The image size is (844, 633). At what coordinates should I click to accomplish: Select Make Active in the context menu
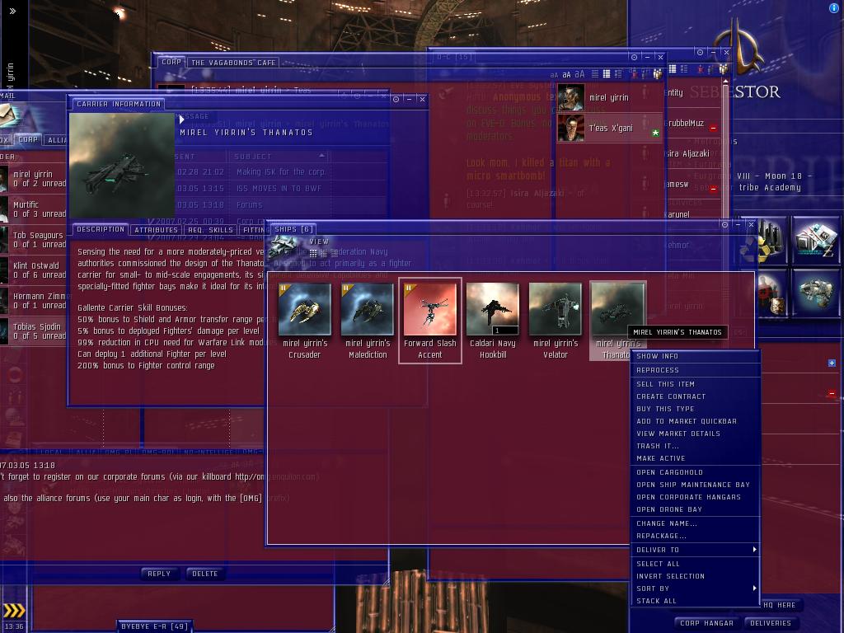pyautogui.click(x=696, y=458)
